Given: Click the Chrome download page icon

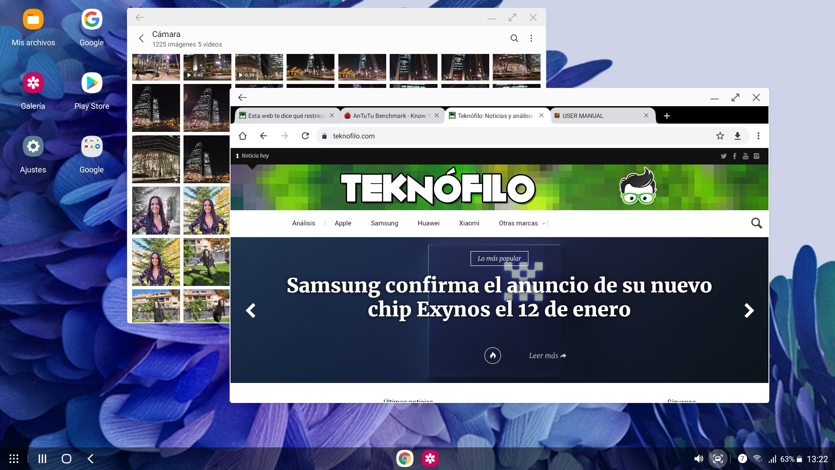Looking at the screenshot, I should [x=738, y=136].
